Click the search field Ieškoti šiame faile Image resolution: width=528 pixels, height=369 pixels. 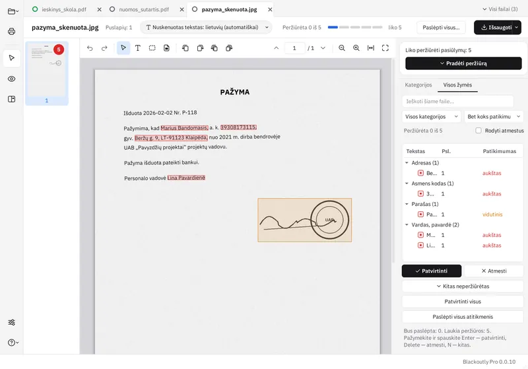click(x=457, y=102)
